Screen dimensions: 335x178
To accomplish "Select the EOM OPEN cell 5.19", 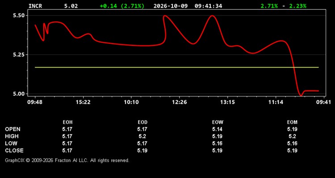I will [x=292, y=129].
